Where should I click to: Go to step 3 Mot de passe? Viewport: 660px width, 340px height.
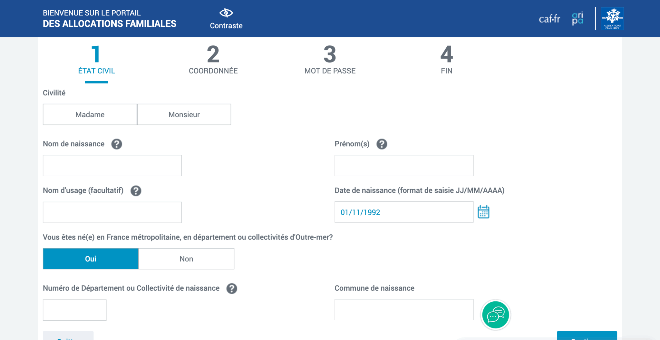coord(330,60)
